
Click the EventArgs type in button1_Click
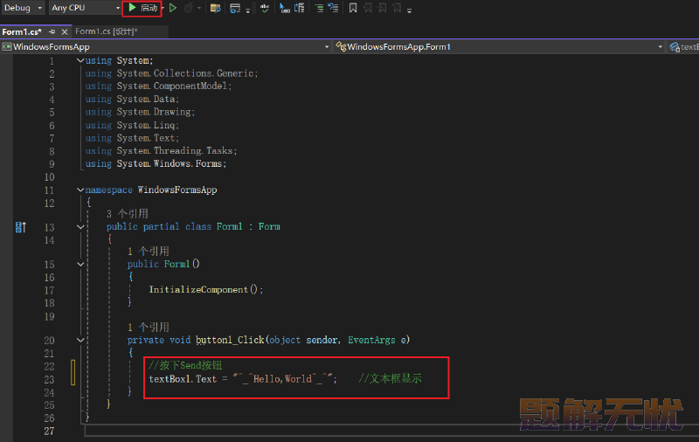click(x=371, y=340)
